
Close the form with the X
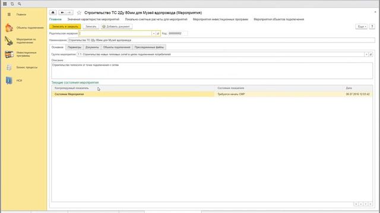[x=375, y=12]
